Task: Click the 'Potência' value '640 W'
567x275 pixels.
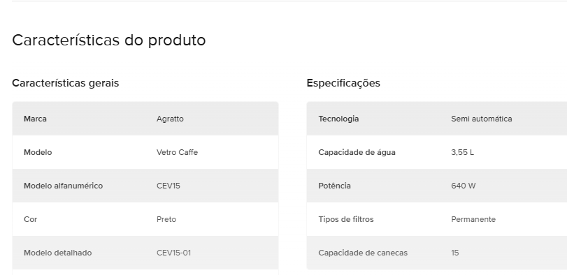Action: (464, 186)
